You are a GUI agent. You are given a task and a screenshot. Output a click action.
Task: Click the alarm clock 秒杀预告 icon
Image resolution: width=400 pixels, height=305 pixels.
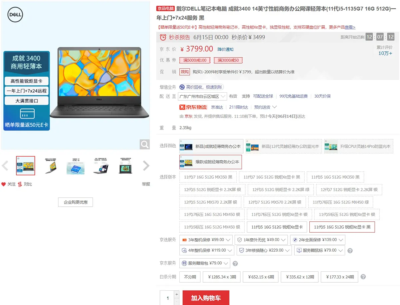pyautogui.click(x=163, y=37)
